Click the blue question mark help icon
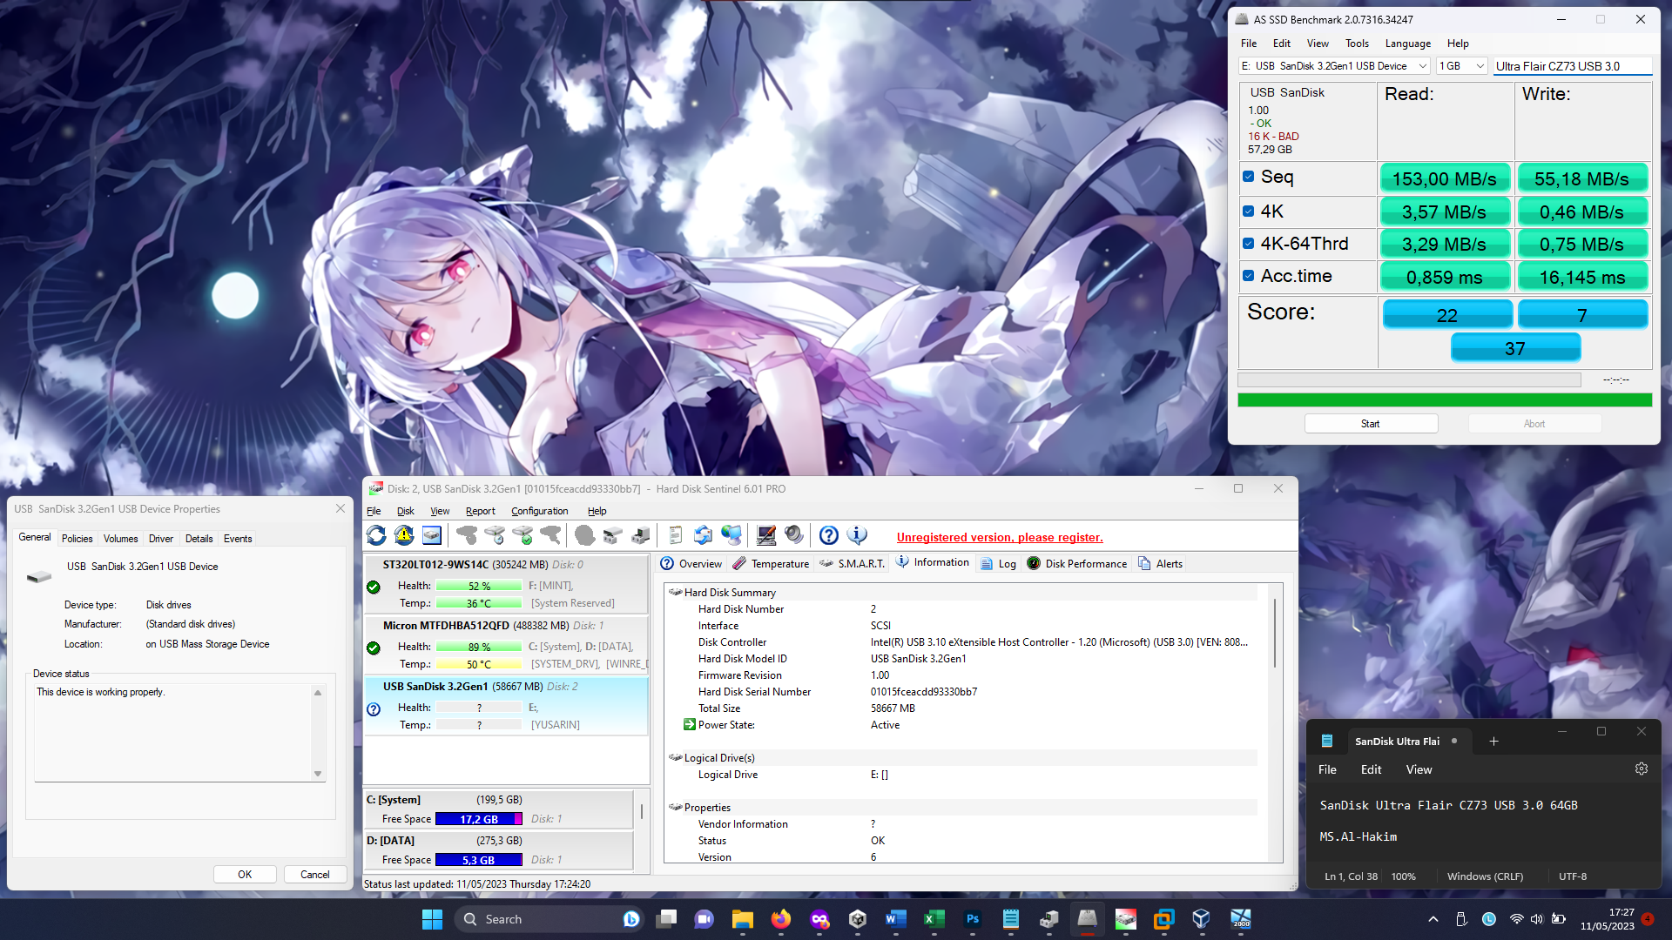 point(829,536)
